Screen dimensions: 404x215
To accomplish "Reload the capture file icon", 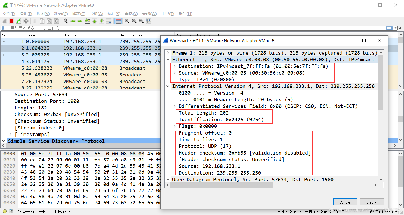I will tap(57, 21).
